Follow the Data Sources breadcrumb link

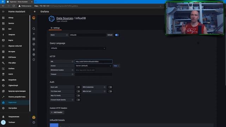point(65,18)
